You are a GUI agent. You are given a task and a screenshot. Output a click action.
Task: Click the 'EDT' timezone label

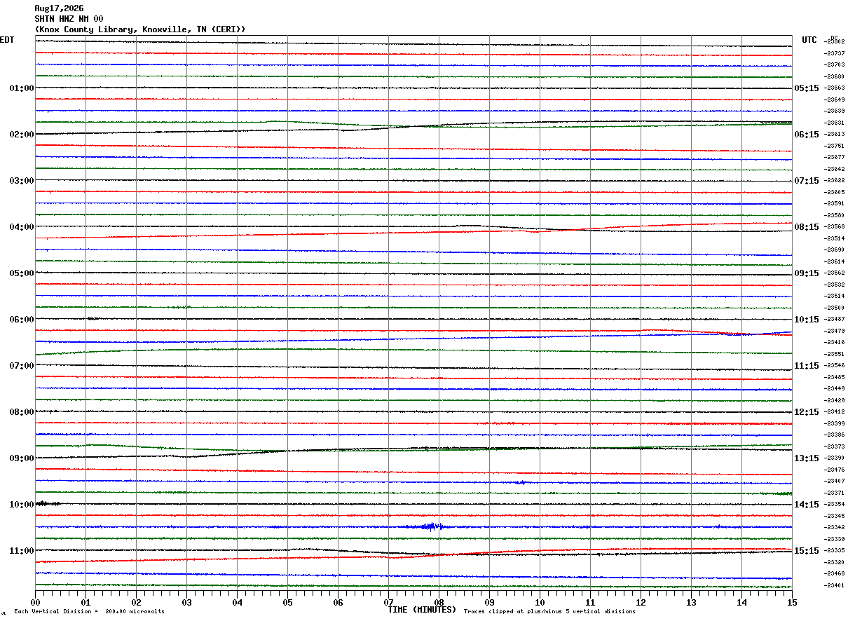(x=7, y=40)
